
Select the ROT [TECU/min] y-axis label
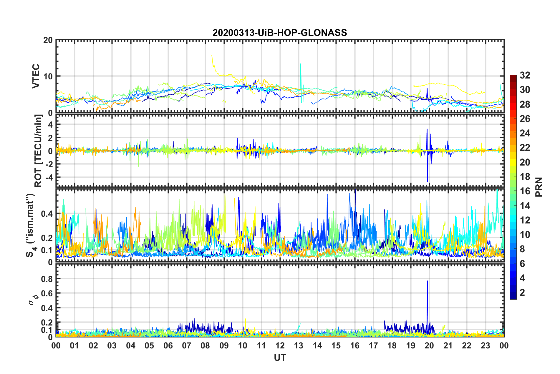[38, 151]
